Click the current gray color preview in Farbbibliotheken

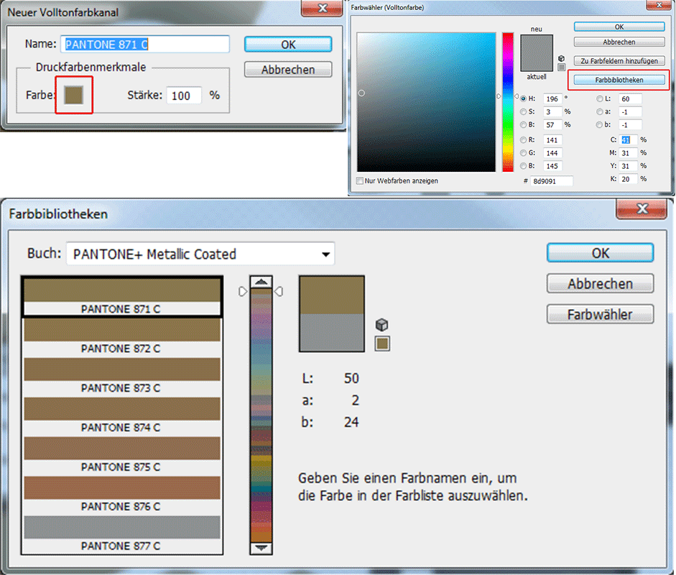[331, 333]
